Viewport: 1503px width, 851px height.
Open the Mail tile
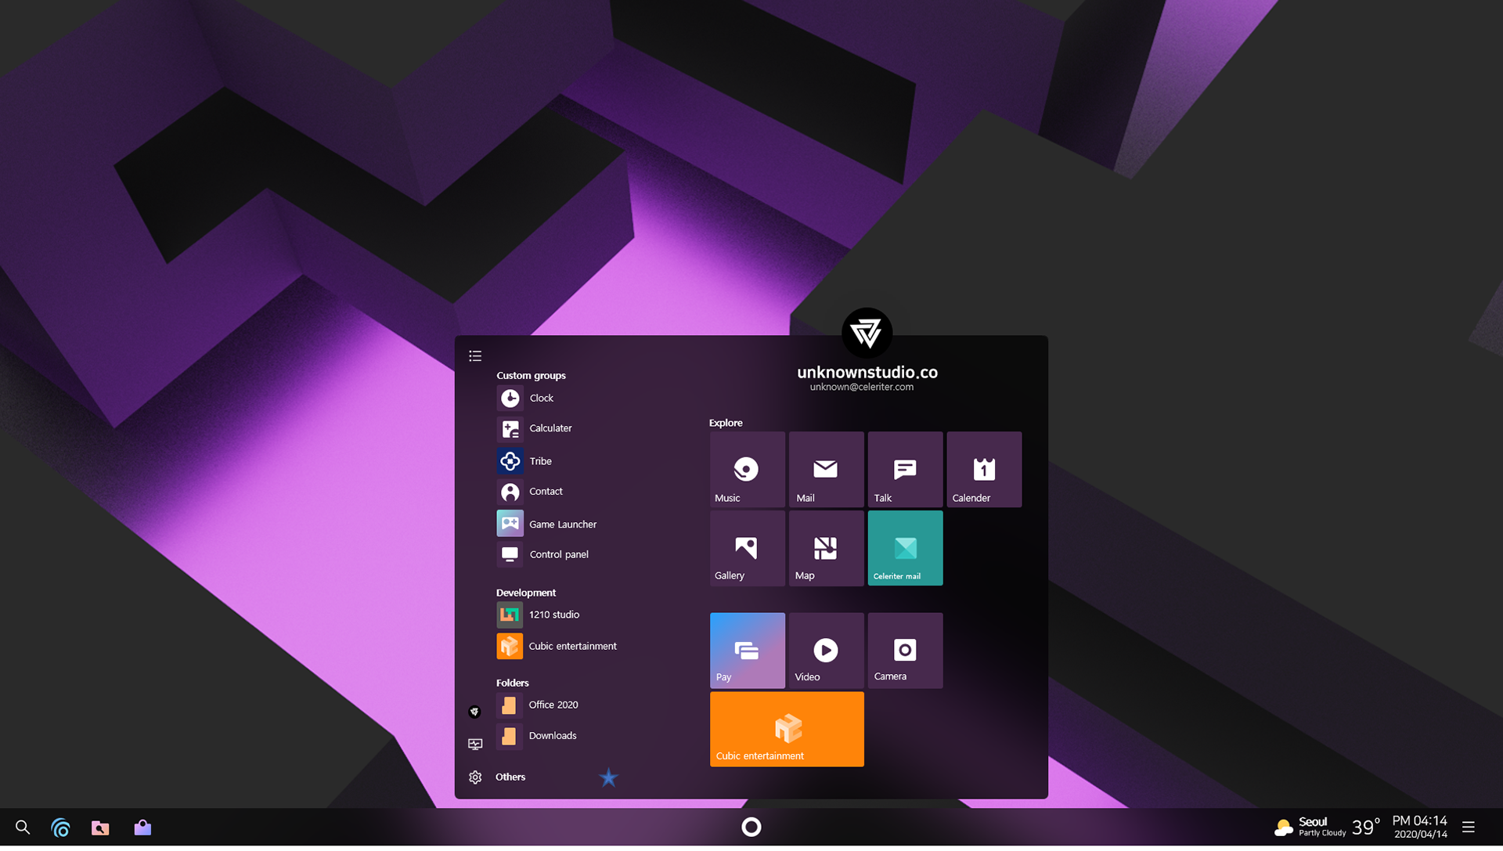pyautogui.click(x=826, y=469)
